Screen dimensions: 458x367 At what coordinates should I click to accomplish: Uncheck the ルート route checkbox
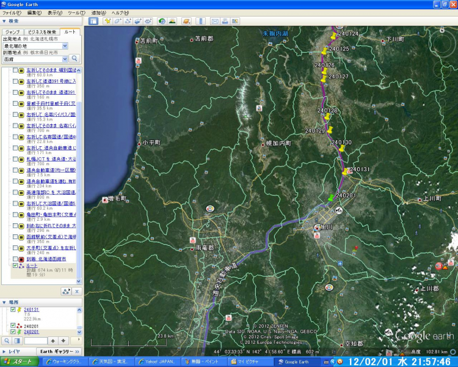(x=15, y=265)
